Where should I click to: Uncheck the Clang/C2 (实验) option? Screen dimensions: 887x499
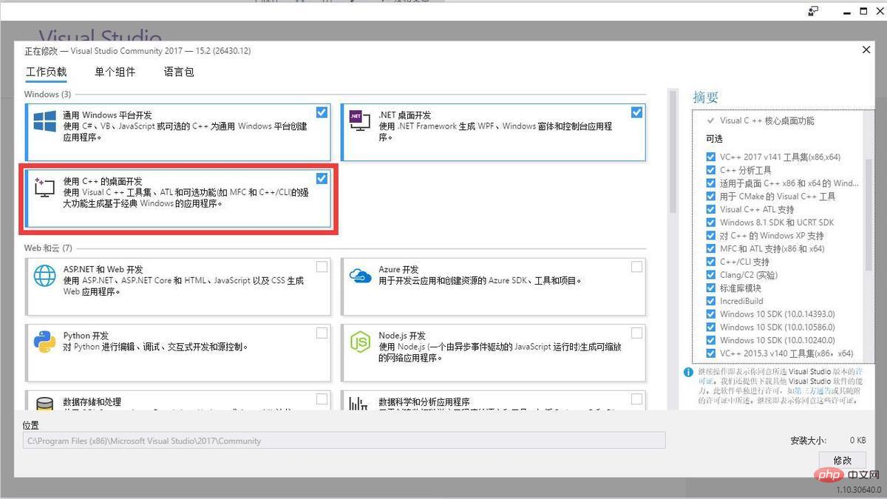click(x=711, y=275)
